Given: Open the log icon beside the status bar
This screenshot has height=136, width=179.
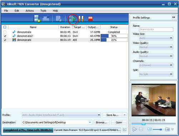Looking at the screenshot, I should point(125,130).
